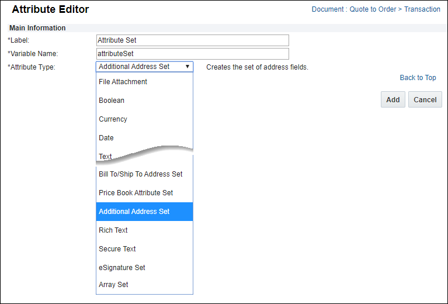Screen dimensions: 448x304
Task: Choose Rich Text attribute type
Action: [145, 230]
